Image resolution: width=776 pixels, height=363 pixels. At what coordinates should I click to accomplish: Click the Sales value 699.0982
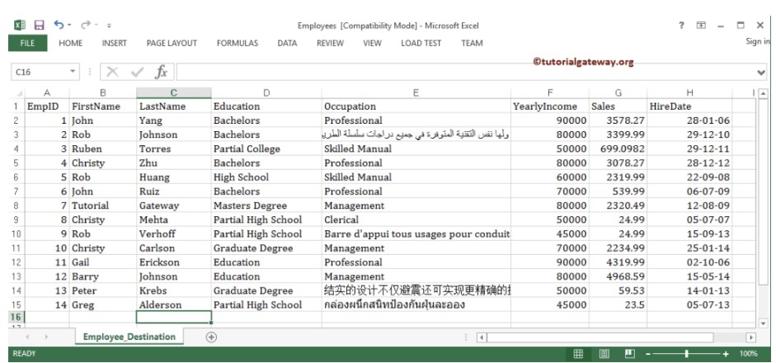coord(618,148)
